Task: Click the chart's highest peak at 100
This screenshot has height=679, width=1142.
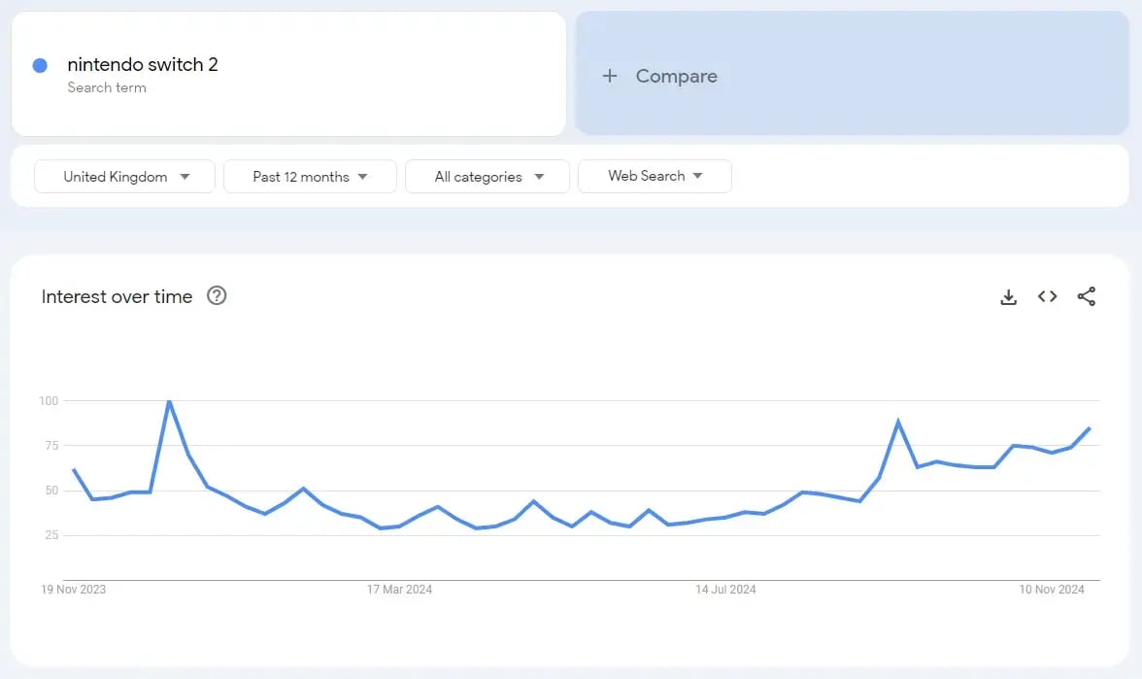Action: pyautogui.click(x=169, y=401)
